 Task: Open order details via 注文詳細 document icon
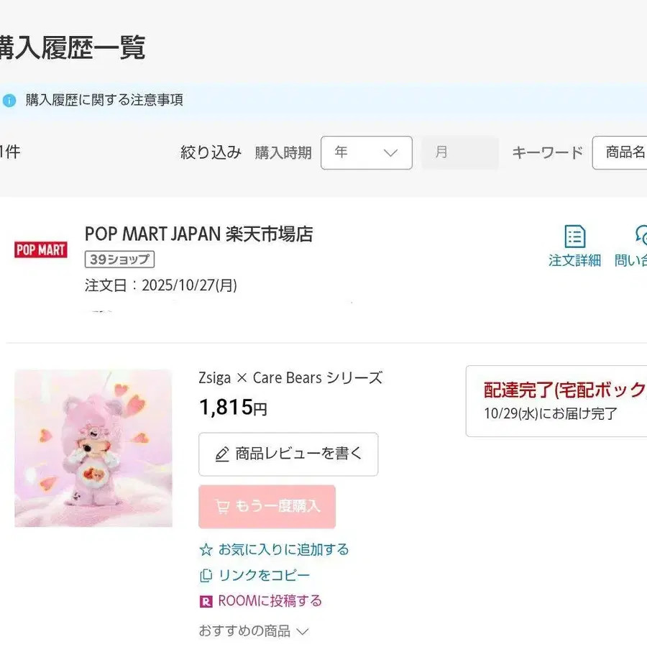574,237
